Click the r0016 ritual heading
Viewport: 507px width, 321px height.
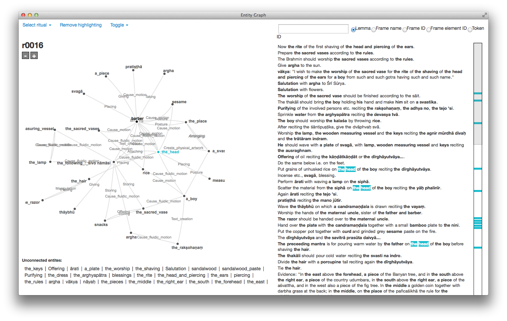point(32,45)
